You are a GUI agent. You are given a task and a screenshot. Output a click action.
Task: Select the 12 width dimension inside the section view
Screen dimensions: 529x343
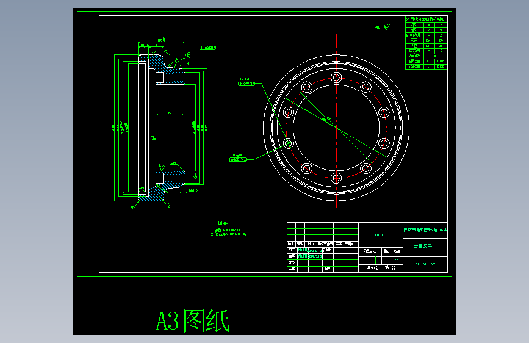170,113
